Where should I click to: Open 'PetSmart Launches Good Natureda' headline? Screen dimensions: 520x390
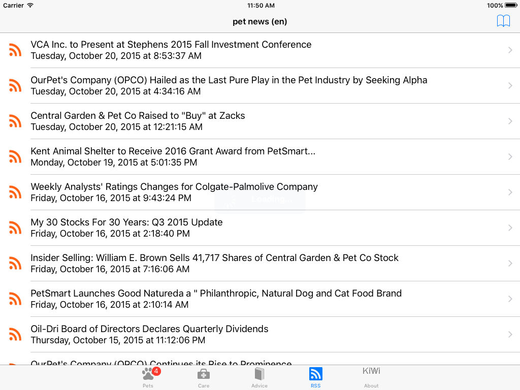216,293
